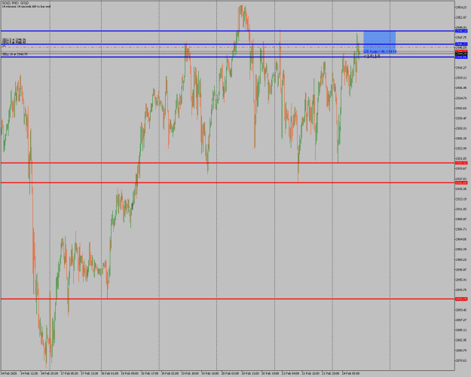The width and height of the screenshot is (471, 377).
Task: Select the lowest blue horizontal line
Action: click(228, 57)
